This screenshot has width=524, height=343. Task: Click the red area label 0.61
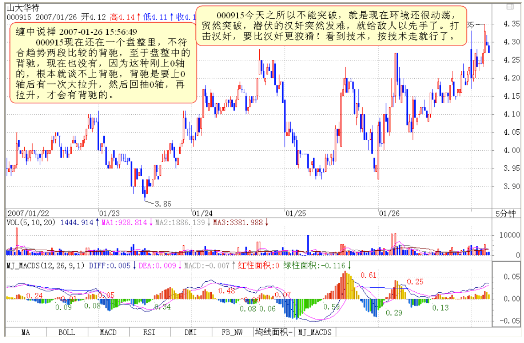coord(368,275)
